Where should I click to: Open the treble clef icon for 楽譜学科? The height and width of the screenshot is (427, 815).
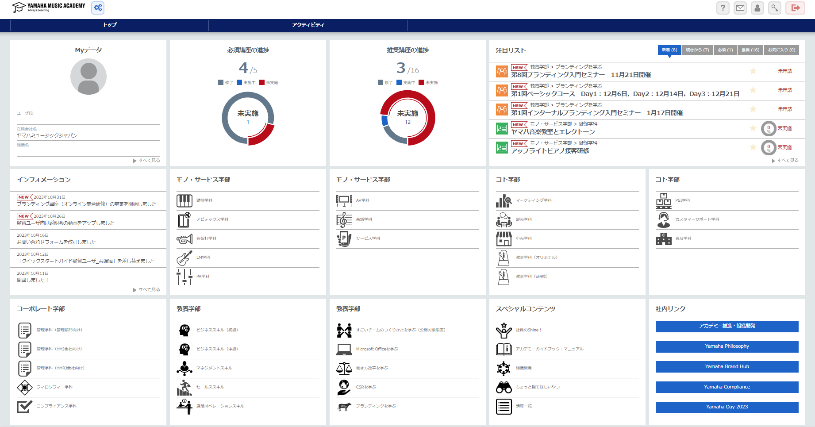344,219
